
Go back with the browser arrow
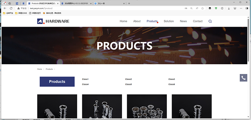(x=5, y=8)
